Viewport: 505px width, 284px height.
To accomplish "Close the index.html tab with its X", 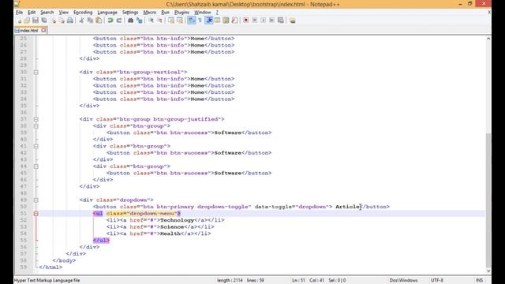I will [x=43, y=30].
